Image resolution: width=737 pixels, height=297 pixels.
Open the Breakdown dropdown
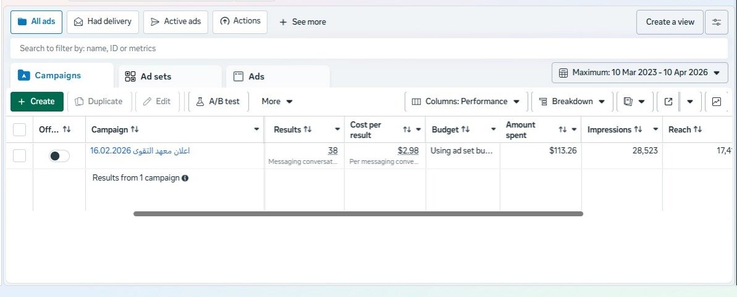[x=572, y=101]
